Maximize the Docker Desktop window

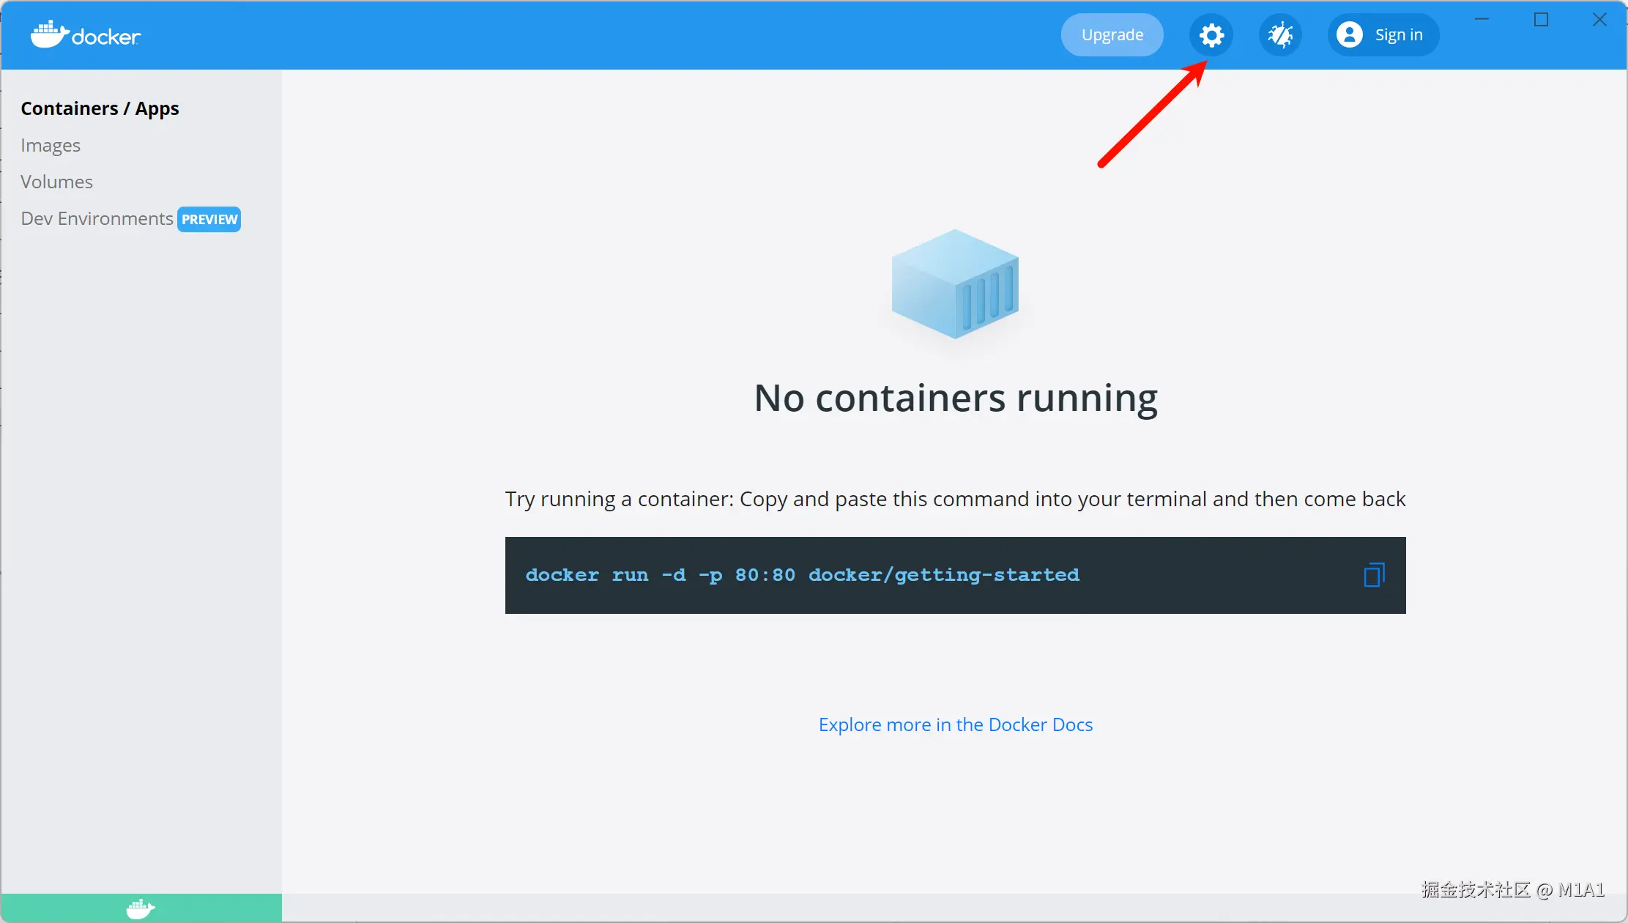coord(1541,20)
